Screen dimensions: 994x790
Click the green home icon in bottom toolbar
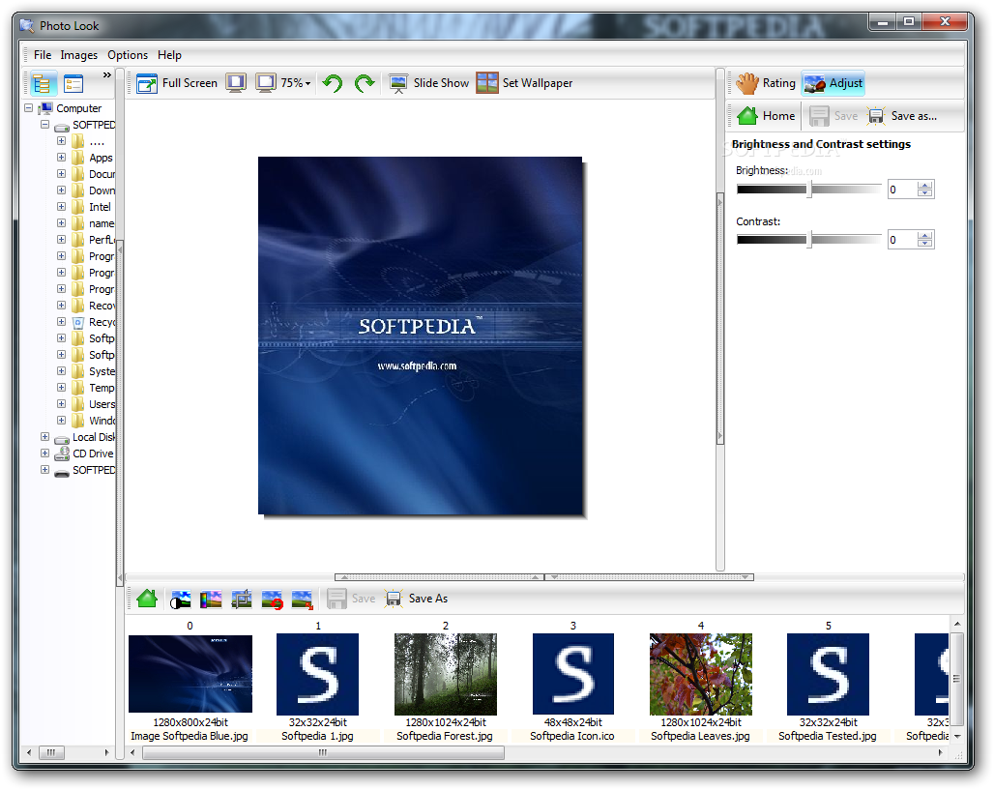(x=147, y=599)
